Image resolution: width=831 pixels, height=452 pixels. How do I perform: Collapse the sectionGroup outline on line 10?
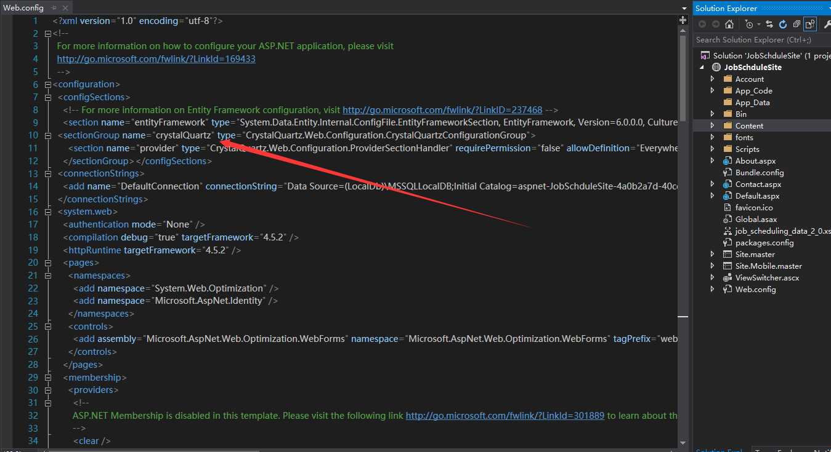(x=47, y=135)
